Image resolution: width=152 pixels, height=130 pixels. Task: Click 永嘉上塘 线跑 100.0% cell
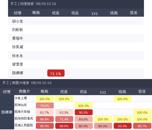pyautogui.click(x=123, y=99)
